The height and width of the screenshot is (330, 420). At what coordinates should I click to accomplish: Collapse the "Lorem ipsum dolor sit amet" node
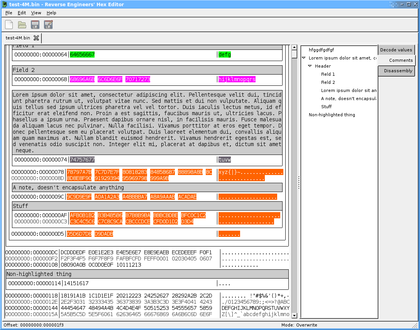click(304, 58)
